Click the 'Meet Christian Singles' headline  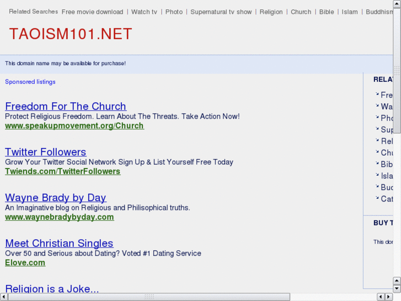(59, 243)
